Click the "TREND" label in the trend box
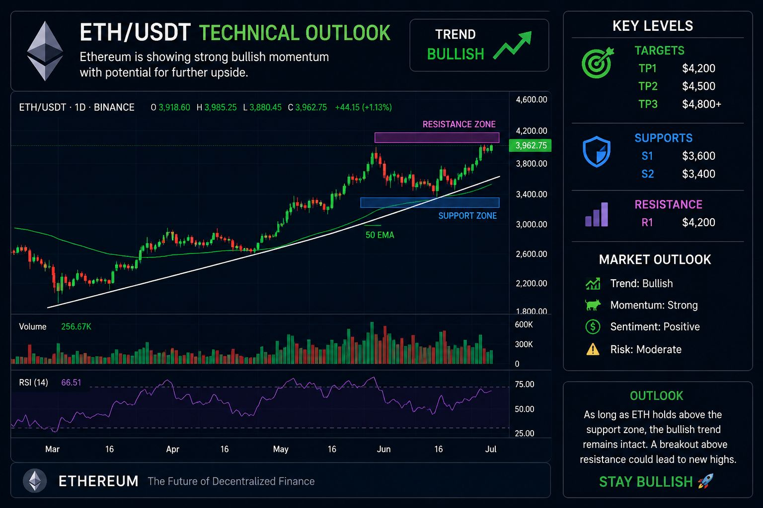763x508 pixels. [456, 34]
